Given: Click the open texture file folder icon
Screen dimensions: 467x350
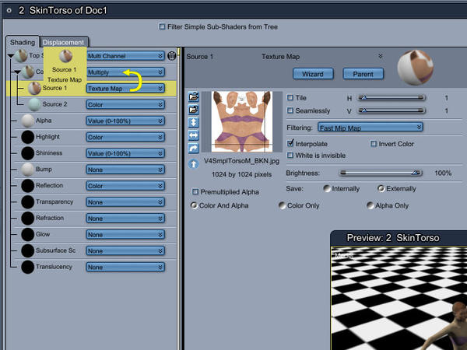Looking at the screenshot, I should (193, 96).
